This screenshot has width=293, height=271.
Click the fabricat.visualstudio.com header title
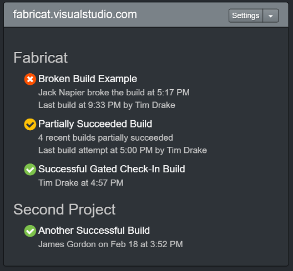point(75,14)
